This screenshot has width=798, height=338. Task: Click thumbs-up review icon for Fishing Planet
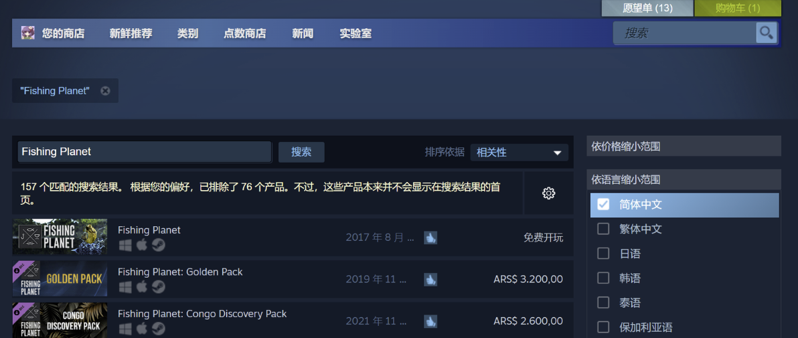coord(430,238)
